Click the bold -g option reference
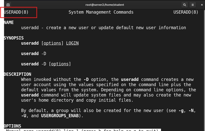 point(181,111)
